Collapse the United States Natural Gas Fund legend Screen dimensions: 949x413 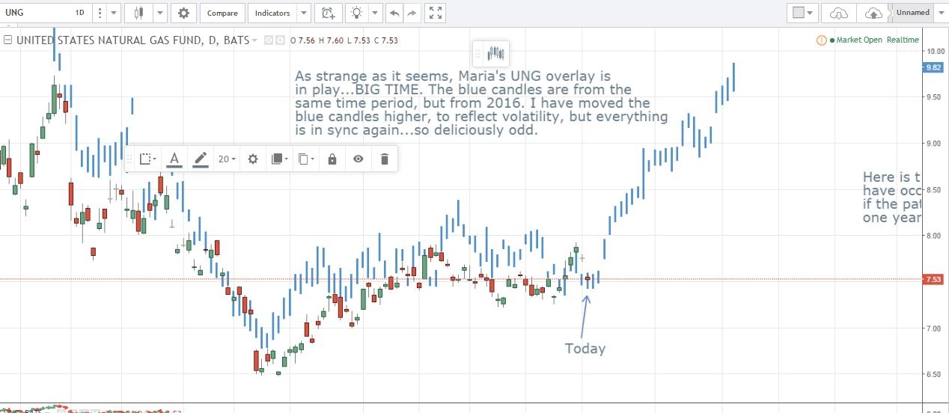click(8, 40)
